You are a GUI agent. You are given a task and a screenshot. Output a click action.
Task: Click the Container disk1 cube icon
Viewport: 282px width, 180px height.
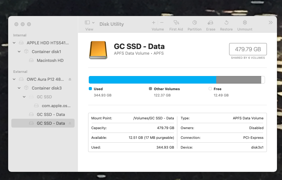tap(26, 52)
